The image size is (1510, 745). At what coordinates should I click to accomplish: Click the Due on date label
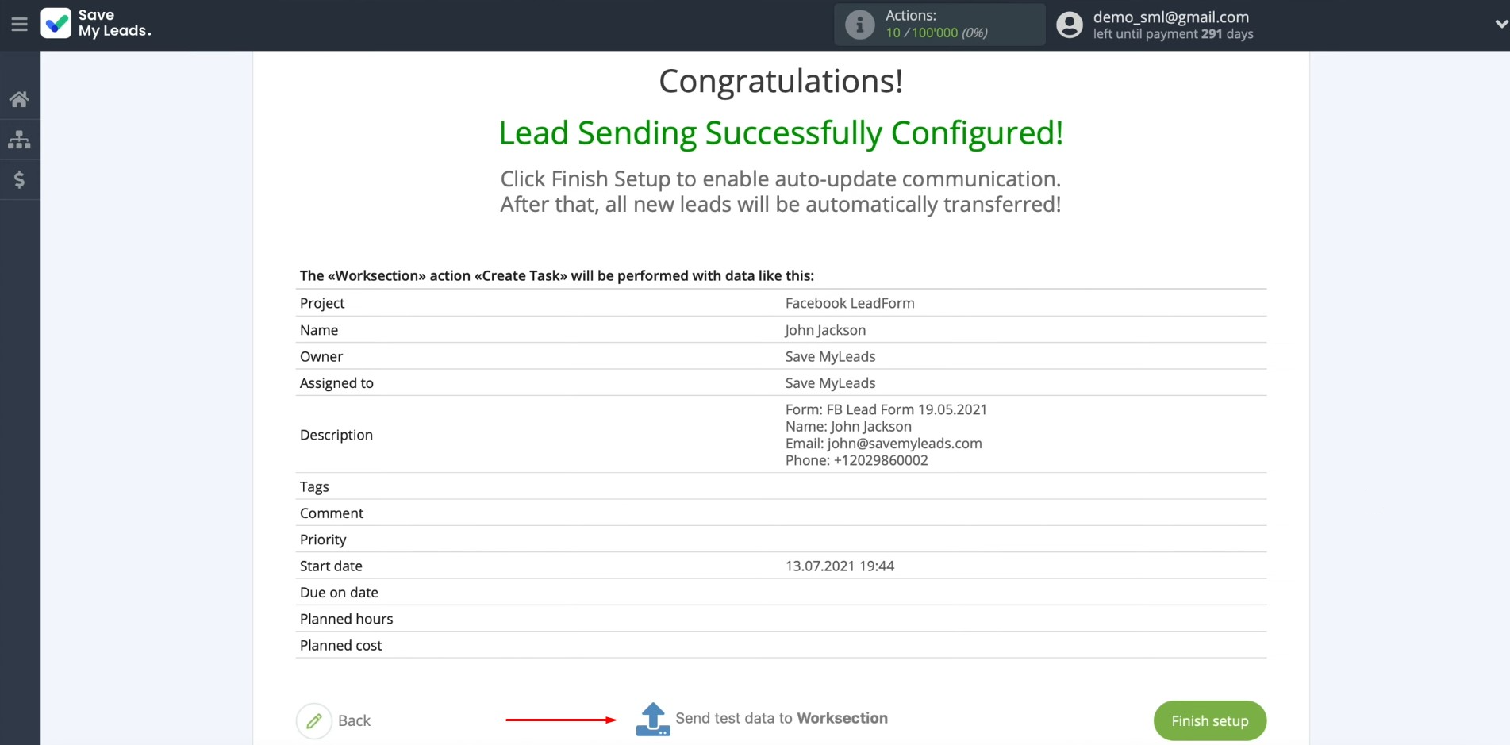[339, 593]
